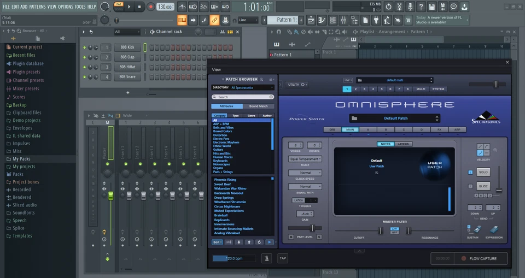Click the Omnisphere SYSTEM button
The height and width of the screenshot is (278, 525).
(438, 89)
